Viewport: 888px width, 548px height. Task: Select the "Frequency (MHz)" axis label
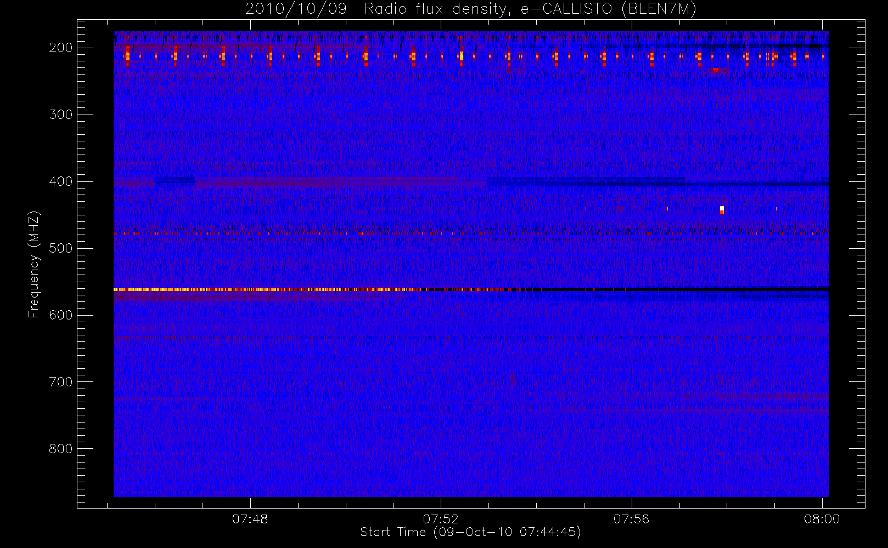[x=34, y=264]
